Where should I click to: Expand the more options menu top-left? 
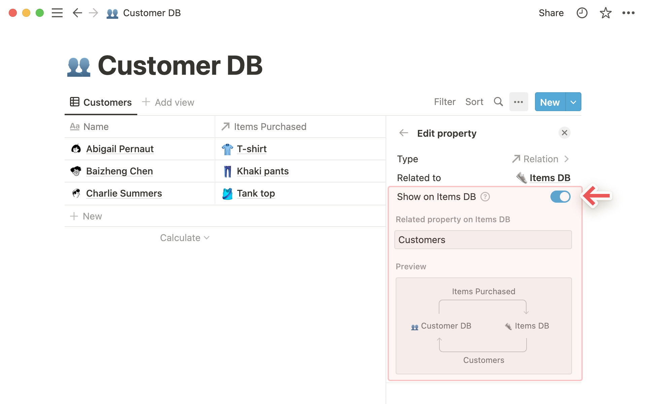[x=58, y=12]
